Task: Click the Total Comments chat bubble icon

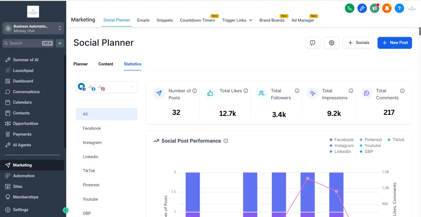Action: pos(367,93)
